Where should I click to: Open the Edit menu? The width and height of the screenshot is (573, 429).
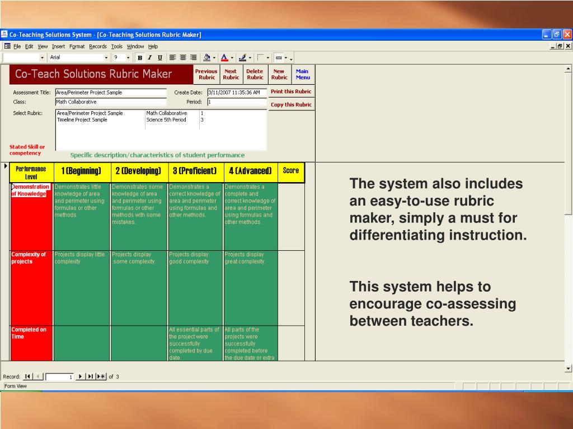29,46
